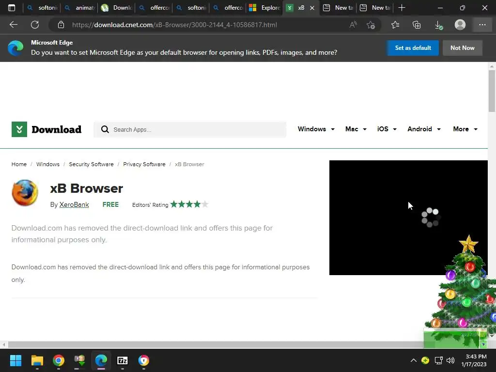Click the scroll-up arrow of the vertical scrollbar
Screen dimensions: 496x372
pos(492,66)
